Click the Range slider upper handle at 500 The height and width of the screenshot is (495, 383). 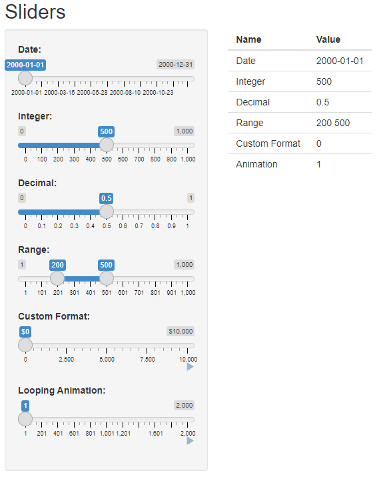tap(106, 278)
